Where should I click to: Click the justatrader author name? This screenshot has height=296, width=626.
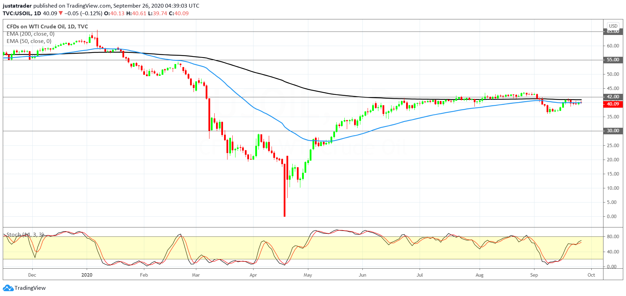(x=17, y=6)
